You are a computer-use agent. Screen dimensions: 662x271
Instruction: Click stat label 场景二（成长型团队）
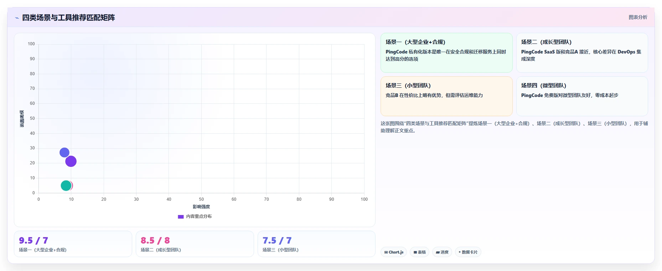tap(161, 250)
